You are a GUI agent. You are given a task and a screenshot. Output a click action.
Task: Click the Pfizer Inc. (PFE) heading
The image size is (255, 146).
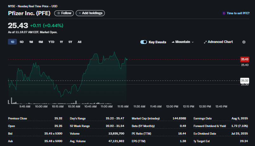click(x=29, y=13)
